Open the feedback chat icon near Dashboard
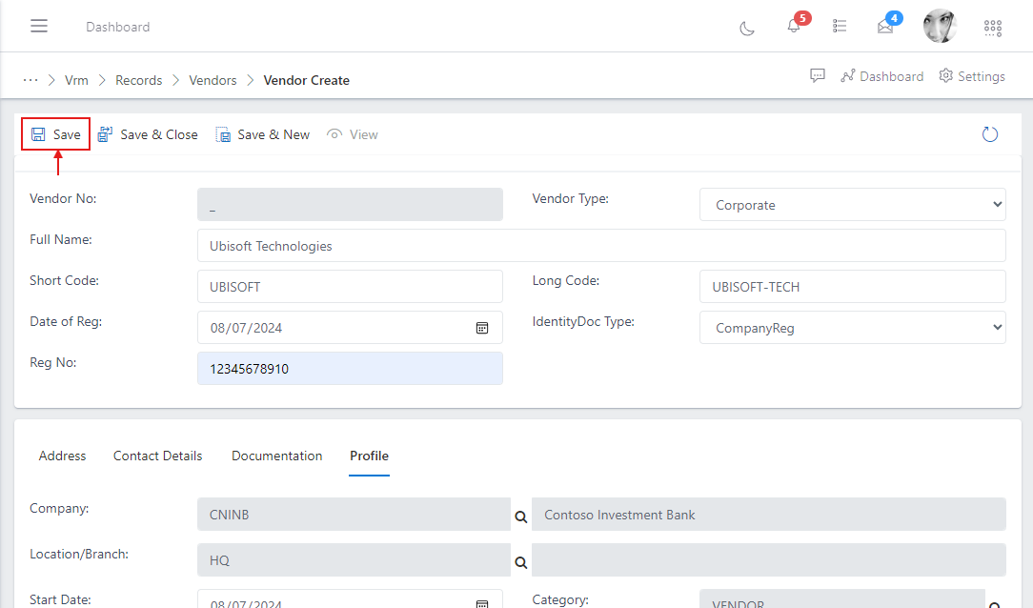The height and width of the screenshot is (608, 1033). 818,75
